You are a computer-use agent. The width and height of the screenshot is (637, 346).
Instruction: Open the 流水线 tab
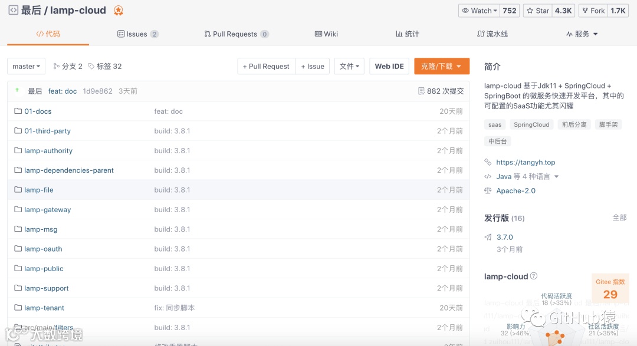(492, 34)
